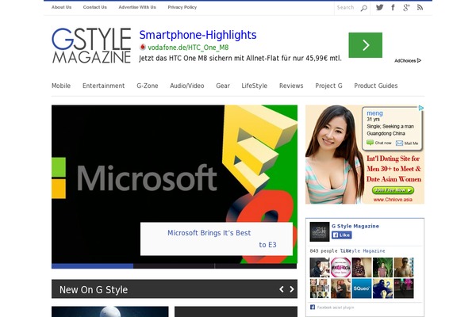476x317 pixels.
Task: Click the green arrow ad button
Action: coord(366,45)
